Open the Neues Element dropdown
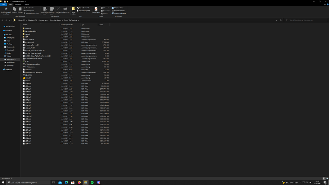The image size is (329, 185). point(83,8)
